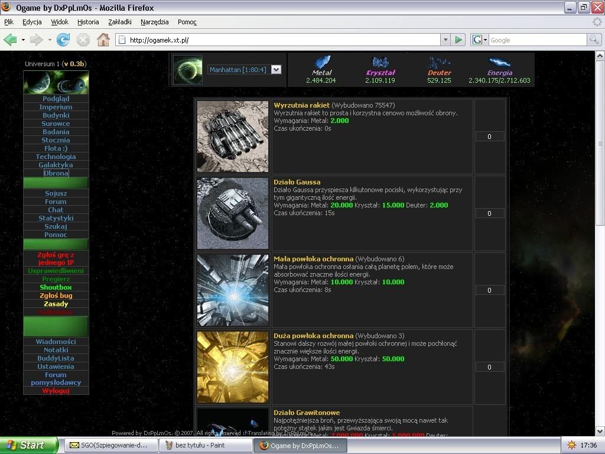Screen dimensions: 605x454
Task: Click the Energia resource icon
Action: point(499,61)
